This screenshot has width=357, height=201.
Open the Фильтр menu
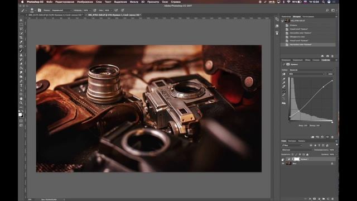click(x=134, y=2)
